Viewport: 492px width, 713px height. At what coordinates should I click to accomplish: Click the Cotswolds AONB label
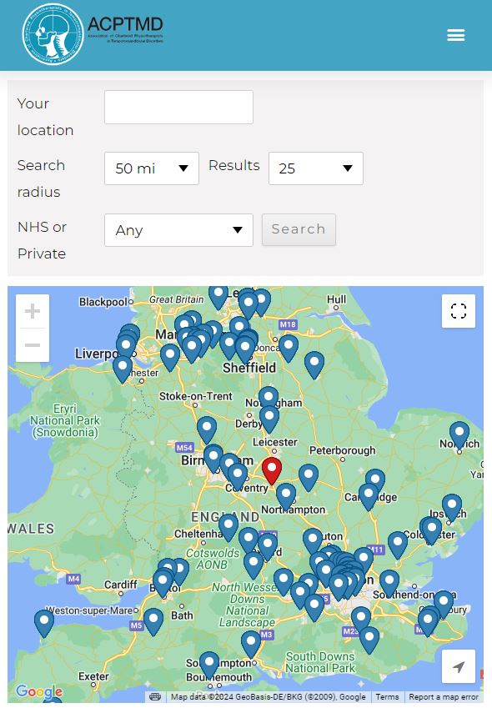tap(213, 559)
